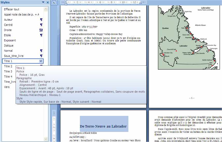Apply the 'Titre 3' style

[8, 71]
